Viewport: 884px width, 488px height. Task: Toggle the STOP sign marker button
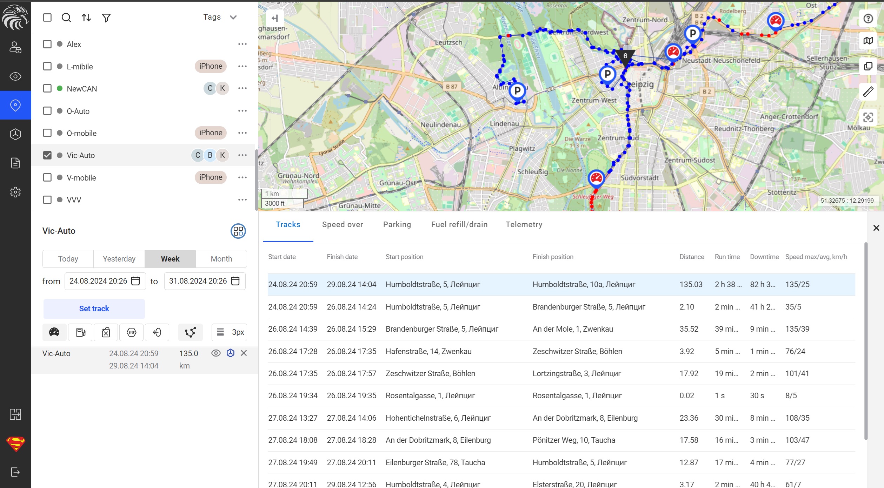tap(132, 332)
